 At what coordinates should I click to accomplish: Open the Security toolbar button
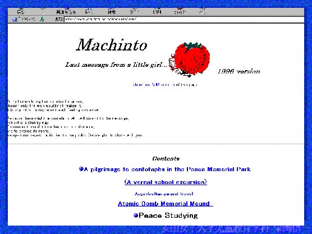(x=180, y=12)
